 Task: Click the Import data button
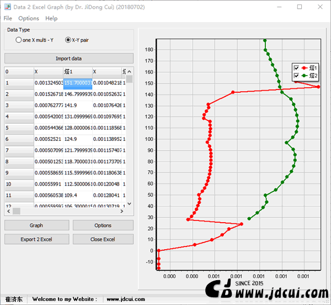(69, 59)
